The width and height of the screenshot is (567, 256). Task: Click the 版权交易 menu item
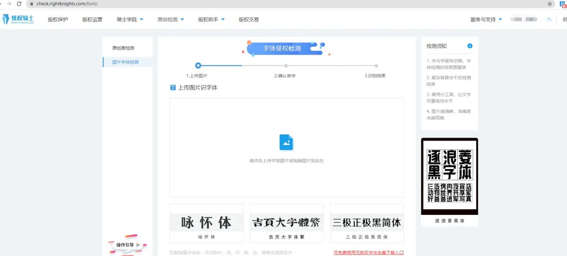[x=249, y=19]
